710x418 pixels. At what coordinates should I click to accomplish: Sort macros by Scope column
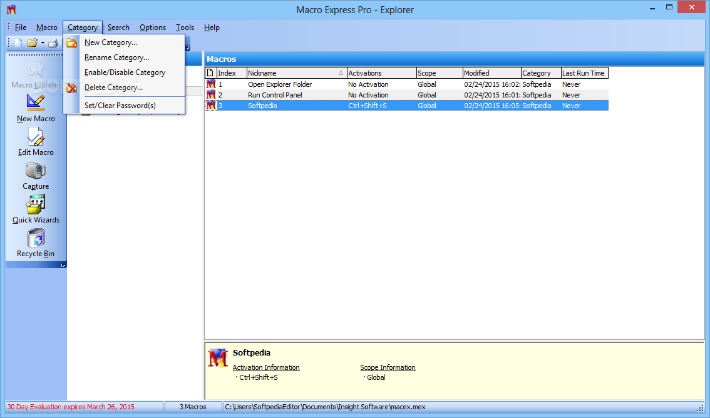coord(440,72)
